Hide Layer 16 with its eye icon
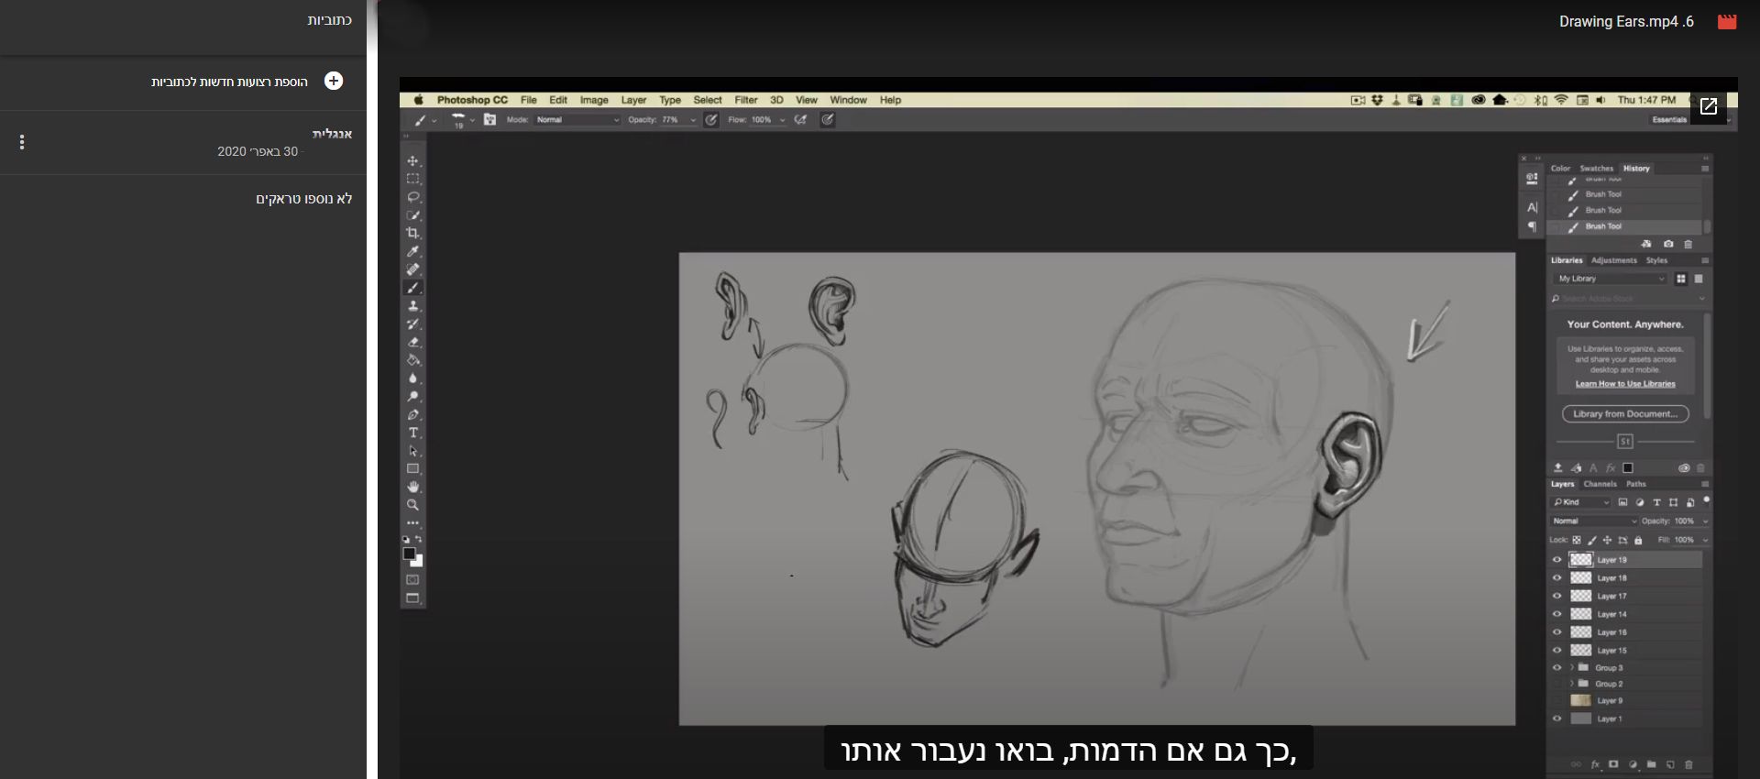The width and height of the screenshot is (1760, 779). click(1556, 632)
